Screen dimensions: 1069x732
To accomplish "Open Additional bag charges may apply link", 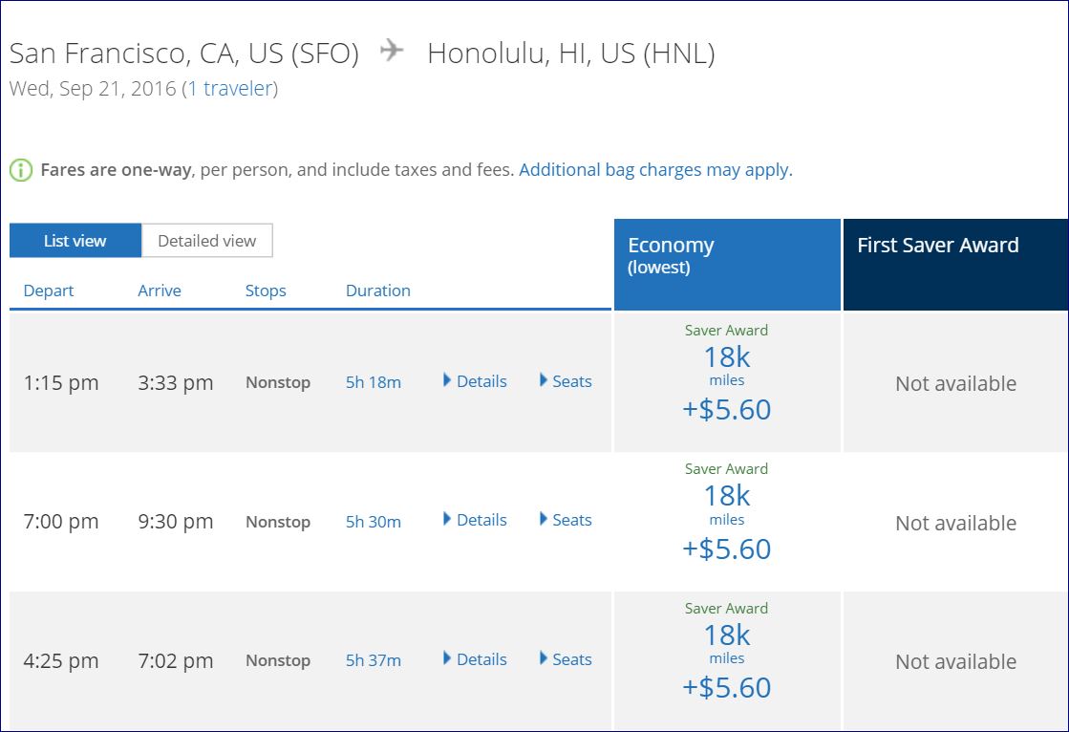I will (x=655, y=170).
